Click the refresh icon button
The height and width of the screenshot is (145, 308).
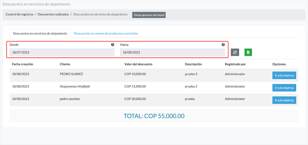coord(235,52)
